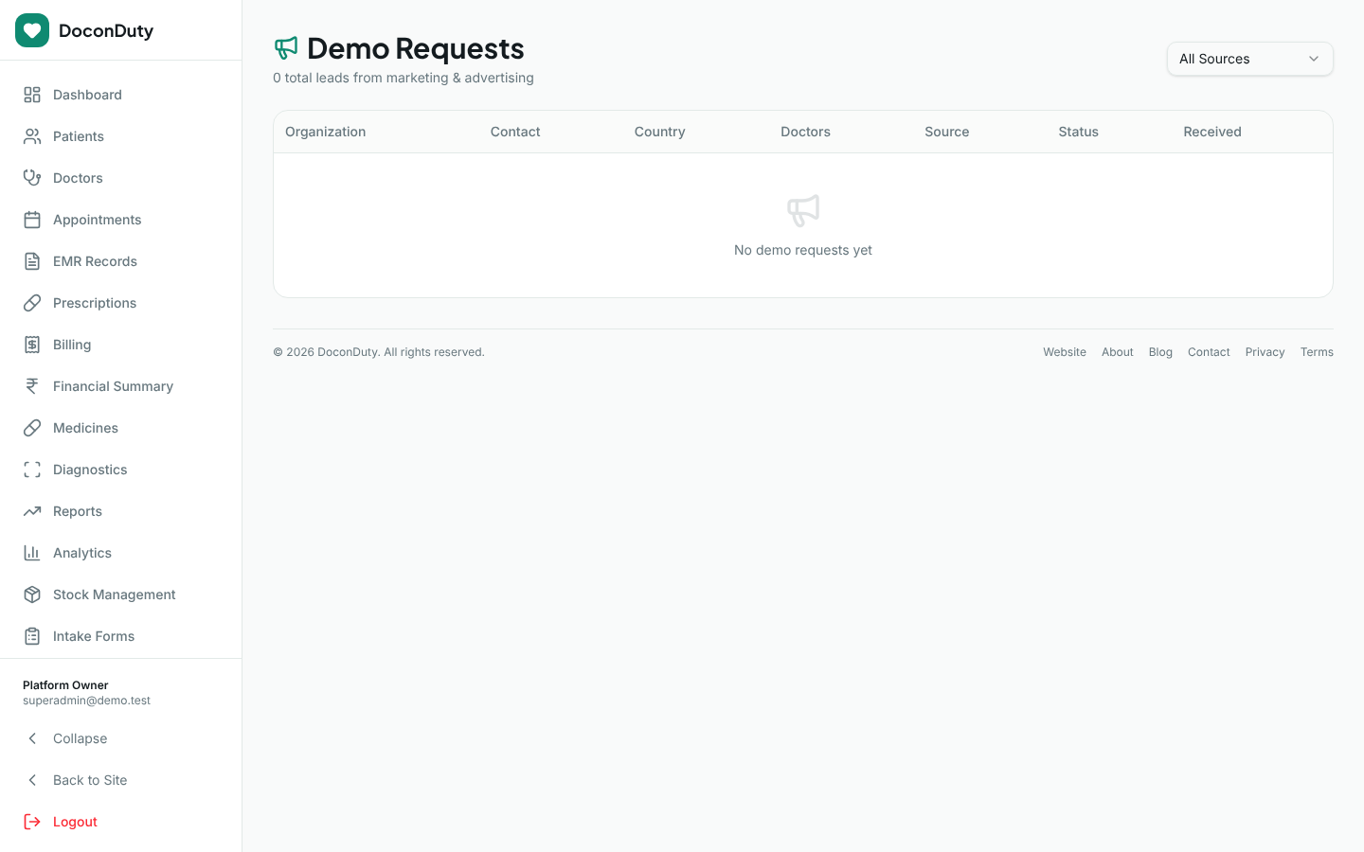Open the All Sources filter dropdown
The width and height of the screenshot is (1364, 852).
(1250, 59)
